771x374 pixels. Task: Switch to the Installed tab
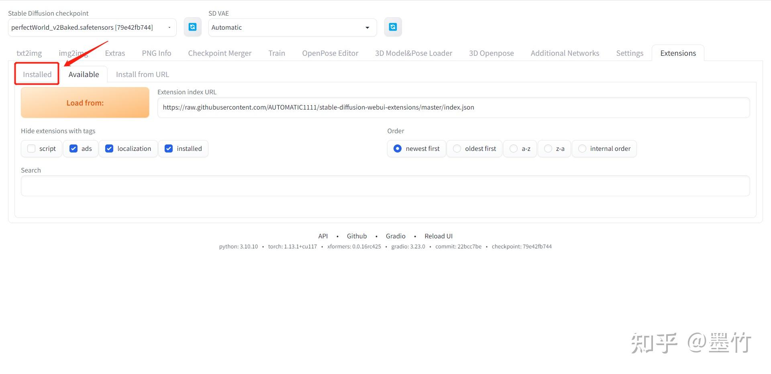(37, 74)
